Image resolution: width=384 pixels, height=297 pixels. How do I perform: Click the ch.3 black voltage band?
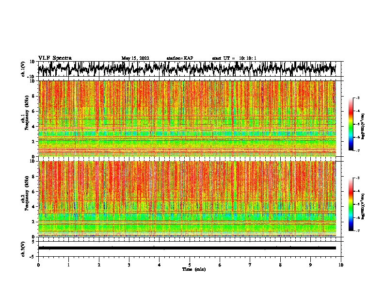pyautogui.click(x=187, y=248)
